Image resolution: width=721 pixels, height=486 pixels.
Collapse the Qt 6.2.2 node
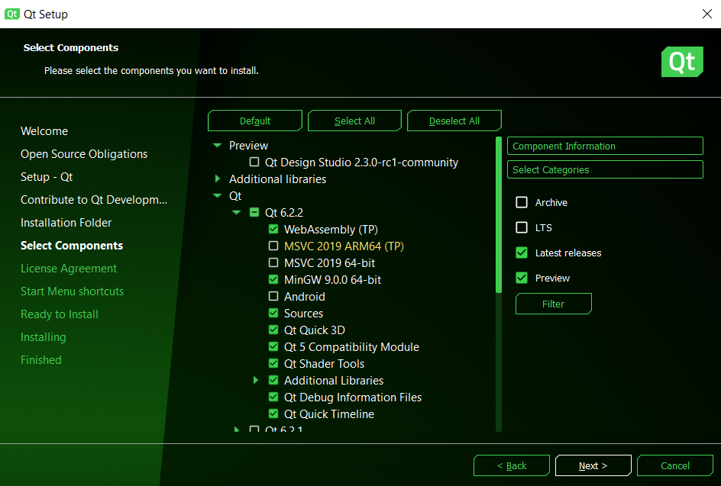236,212
